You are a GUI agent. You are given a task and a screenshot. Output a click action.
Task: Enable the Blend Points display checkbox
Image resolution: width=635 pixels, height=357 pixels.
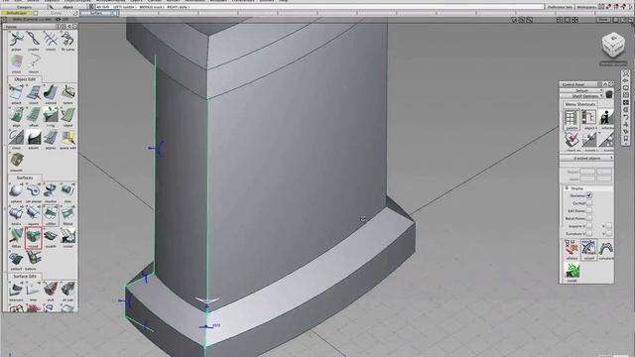click(589, 218)
